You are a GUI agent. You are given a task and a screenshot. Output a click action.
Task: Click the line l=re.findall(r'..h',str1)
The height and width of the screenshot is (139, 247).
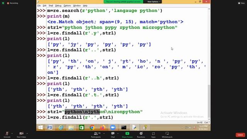pyautogui.click(x=83, y=78)
